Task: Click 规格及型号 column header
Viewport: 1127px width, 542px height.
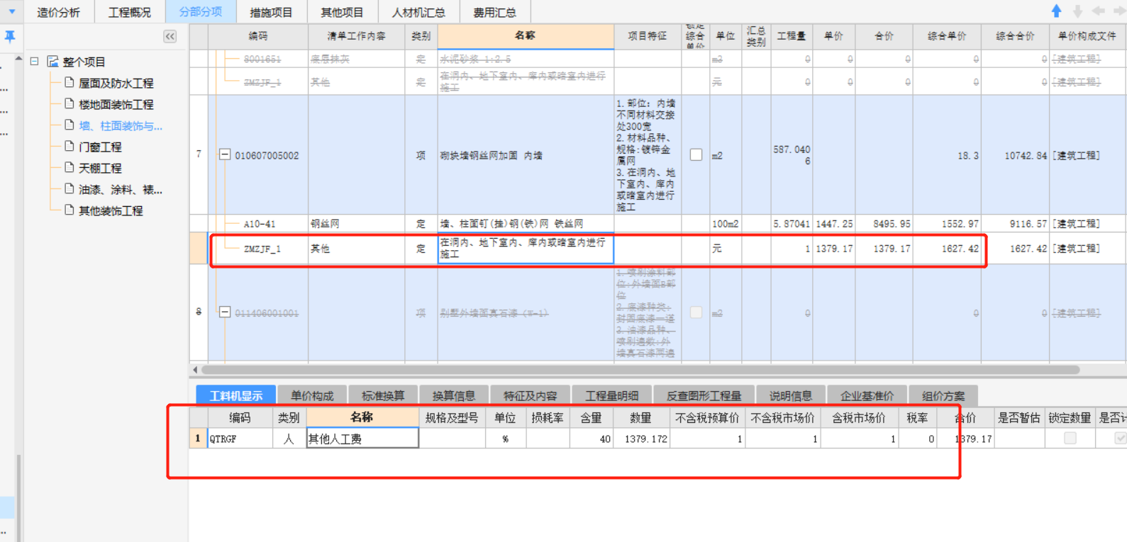Action: (x=452, y=418)
